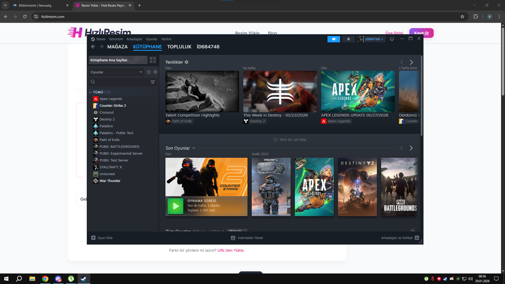Switch to Bildirimlerim İtemsatış browser tab

coord(41,5)
